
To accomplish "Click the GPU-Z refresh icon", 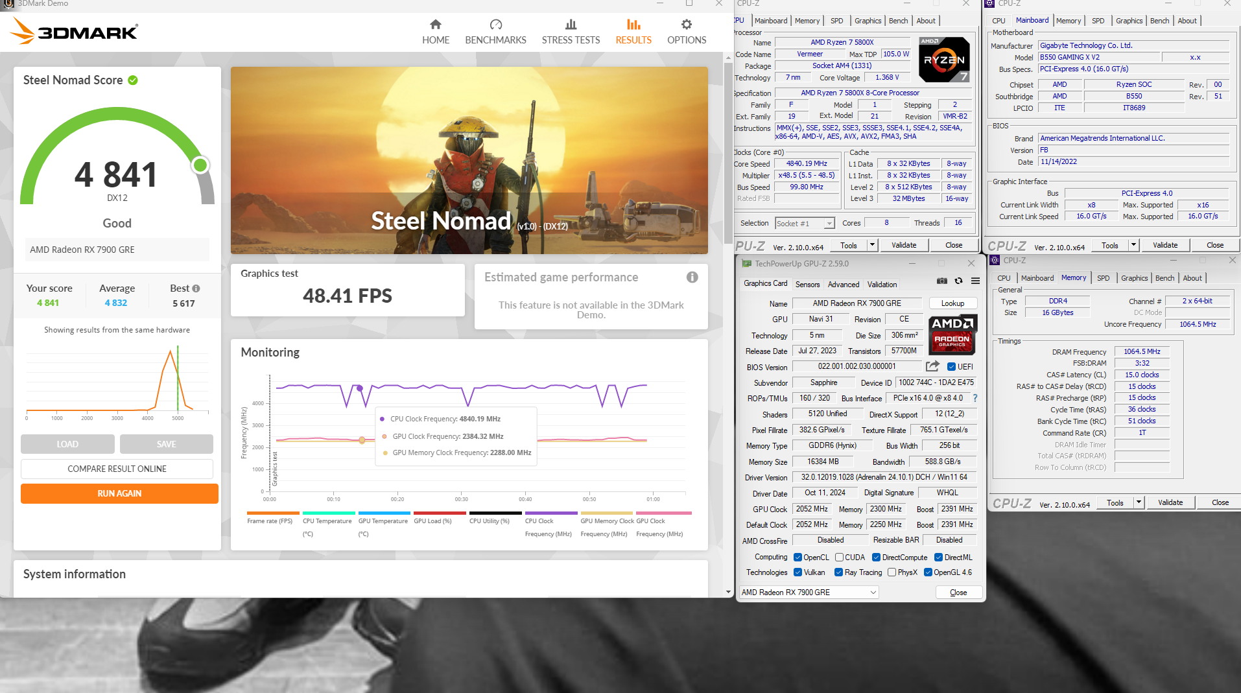I will coord(959,281).
